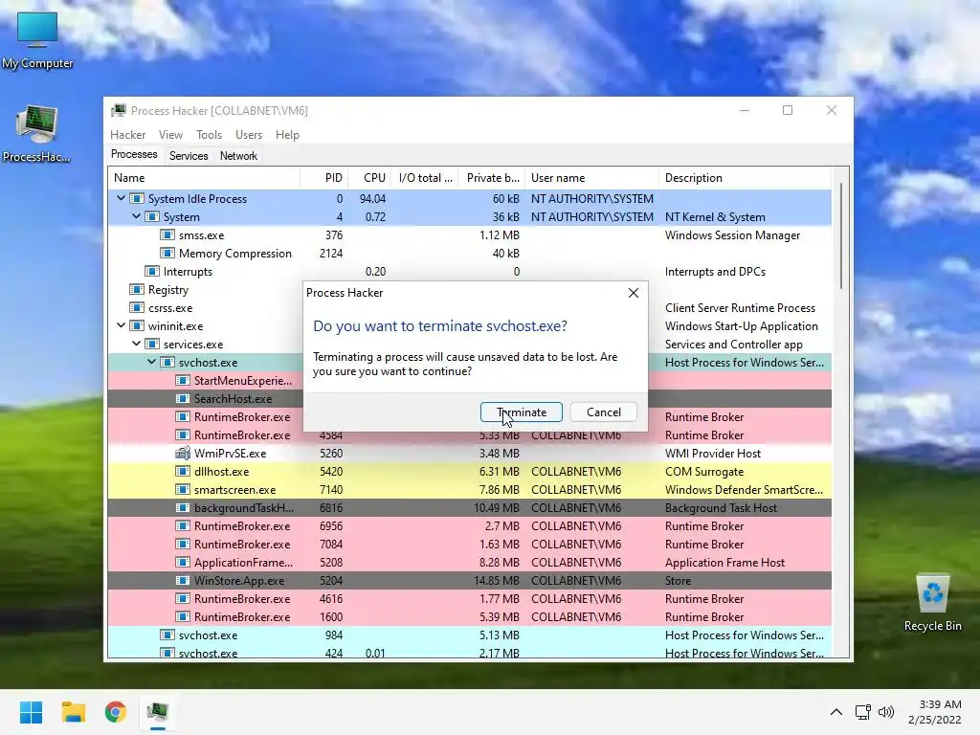This screenshot has width=980, height=735.
Task: Click the smss.exe process icon
Action: 167,235
